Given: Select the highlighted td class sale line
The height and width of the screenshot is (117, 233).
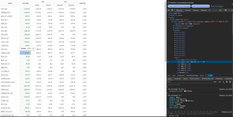Looking at the screenshot, I should [200, 62].
